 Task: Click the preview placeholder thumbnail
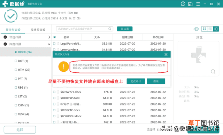tap(198, 55)
